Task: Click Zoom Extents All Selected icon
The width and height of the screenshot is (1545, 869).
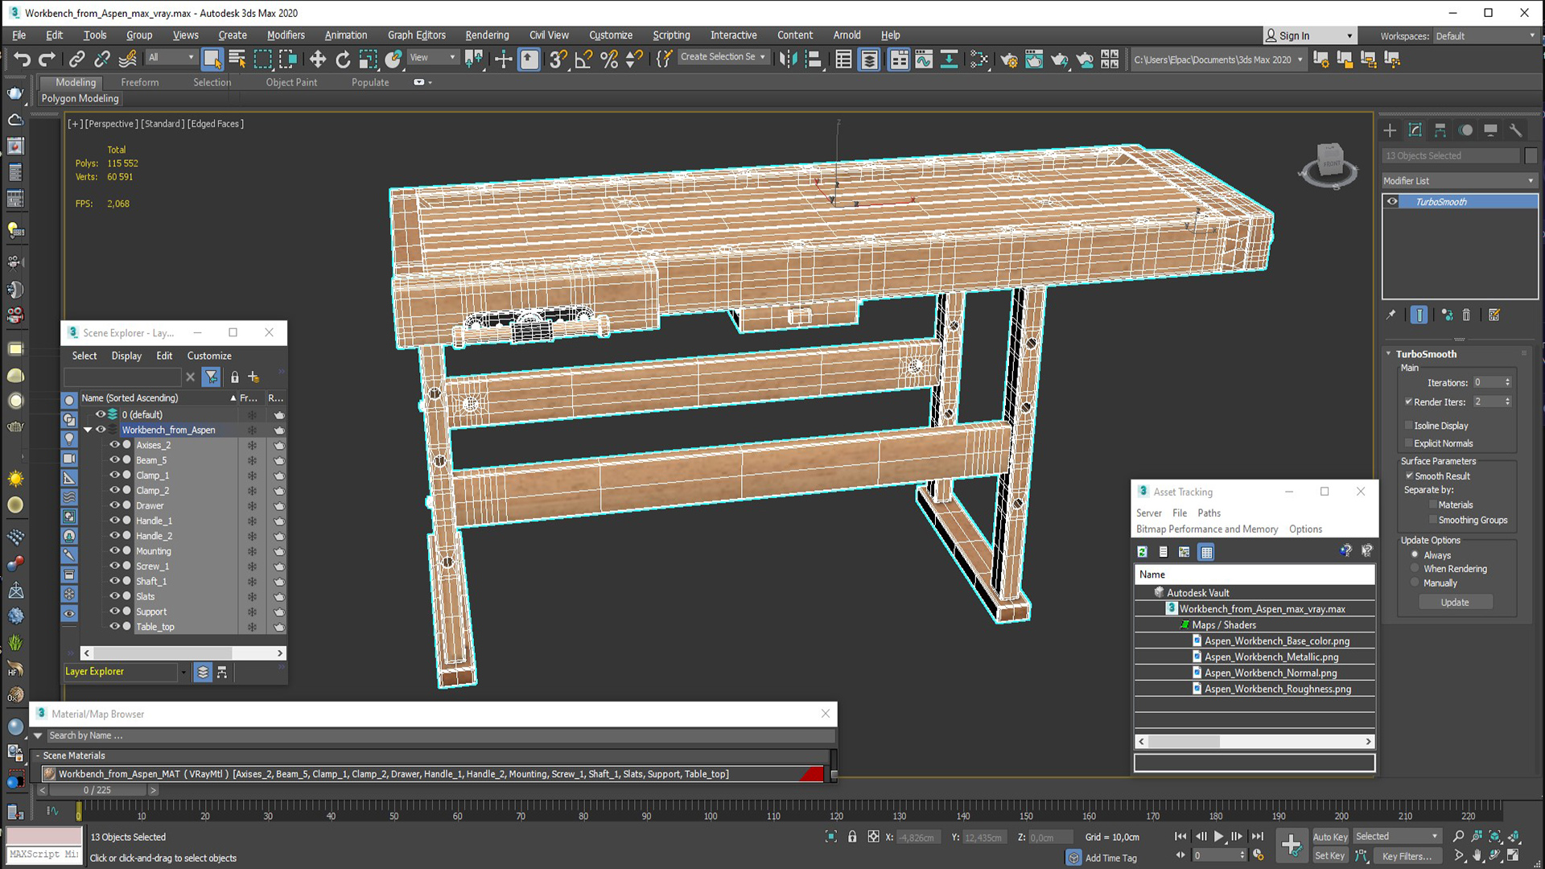Action: click(x=1514, y=837)
